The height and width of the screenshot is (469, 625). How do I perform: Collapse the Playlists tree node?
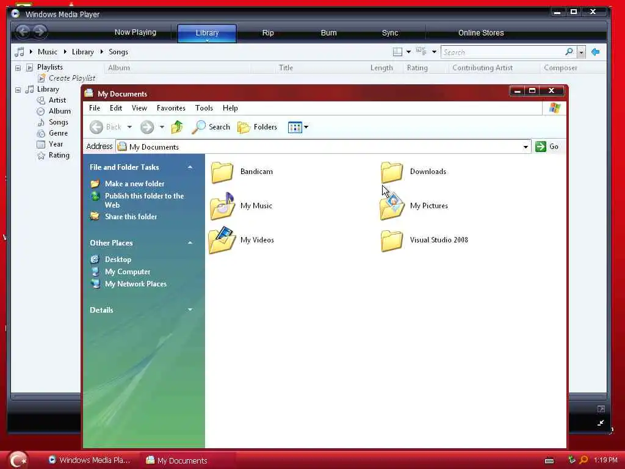(18, 68)
